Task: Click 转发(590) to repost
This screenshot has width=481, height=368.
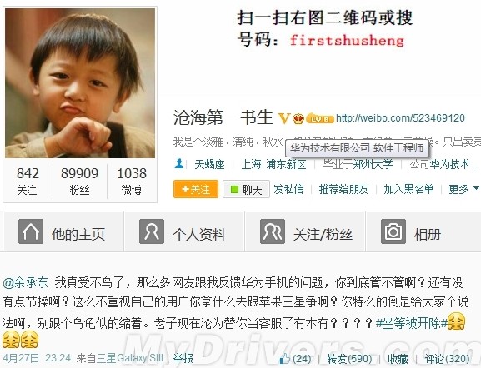Action: click(349, 359)
